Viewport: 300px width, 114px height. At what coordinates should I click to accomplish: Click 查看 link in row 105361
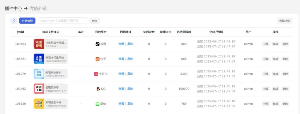(x=121, y=59)
